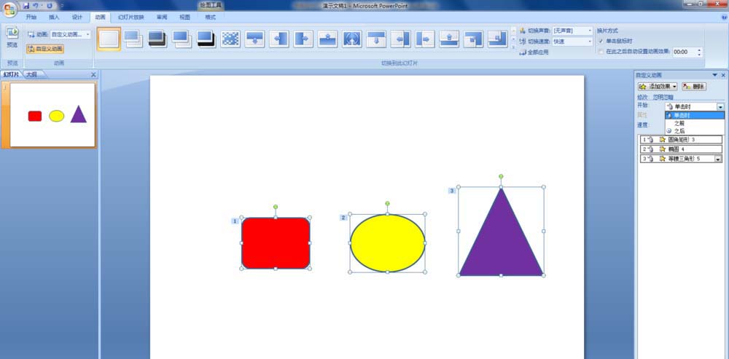Click the red rounded rectangle shape

276,243
